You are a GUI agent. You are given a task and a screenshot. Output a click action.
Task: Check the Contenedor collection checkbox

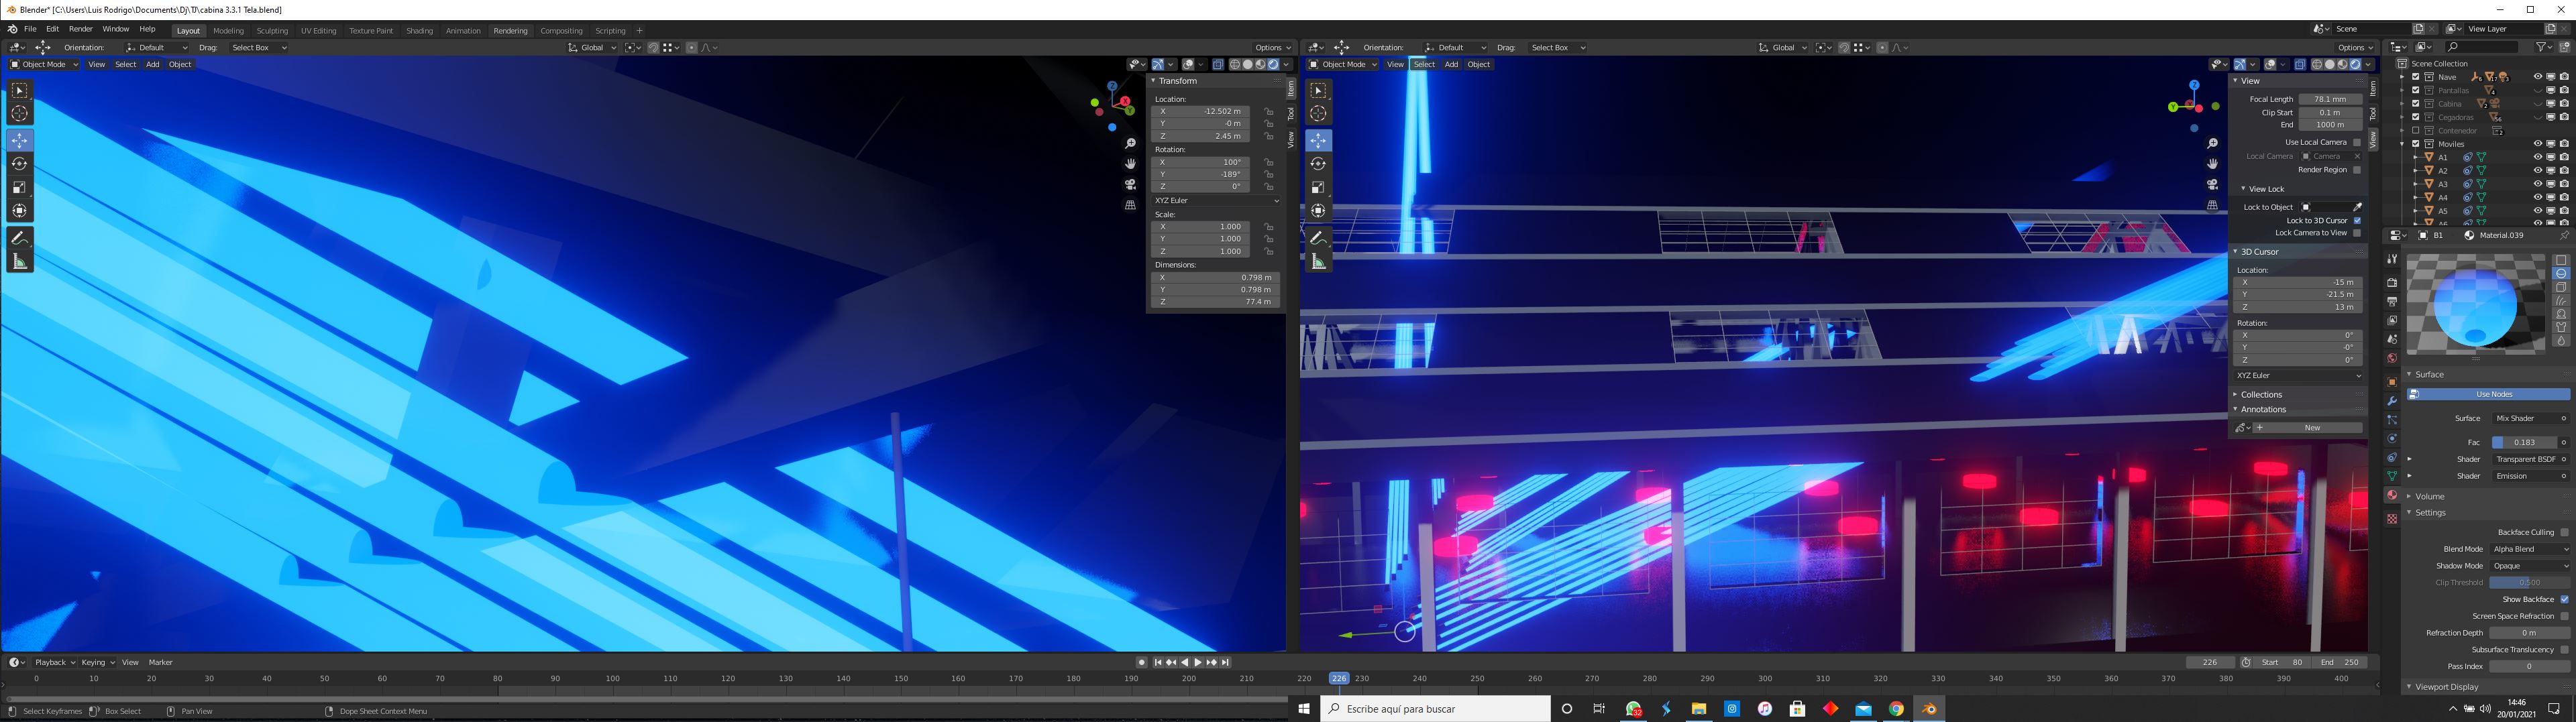[2416, 130]
